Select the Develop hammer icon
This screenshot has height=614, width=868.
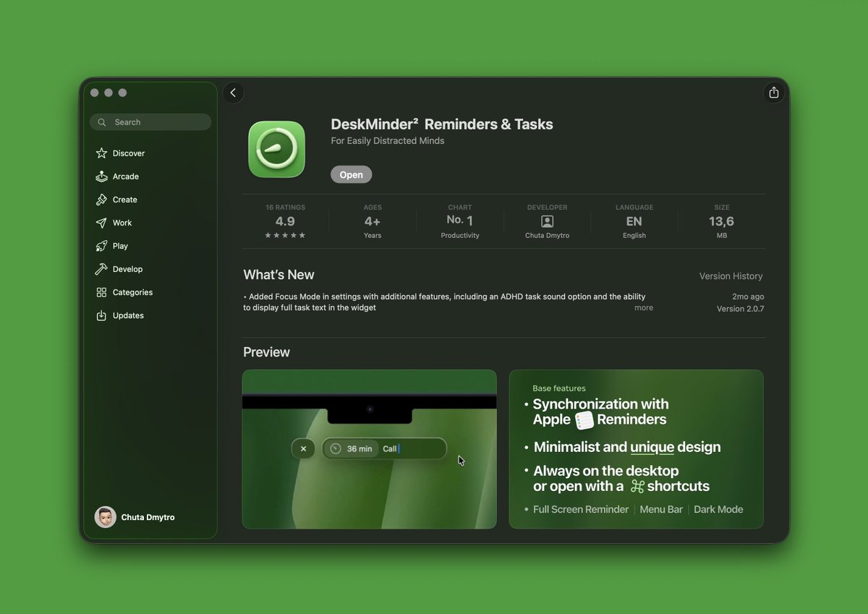101,269
